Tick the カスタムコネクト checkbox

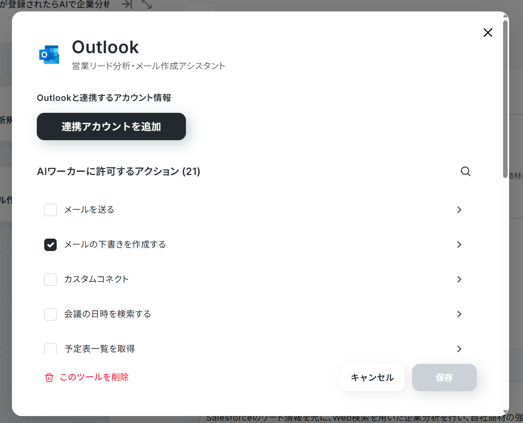click(x=50, y=279)
